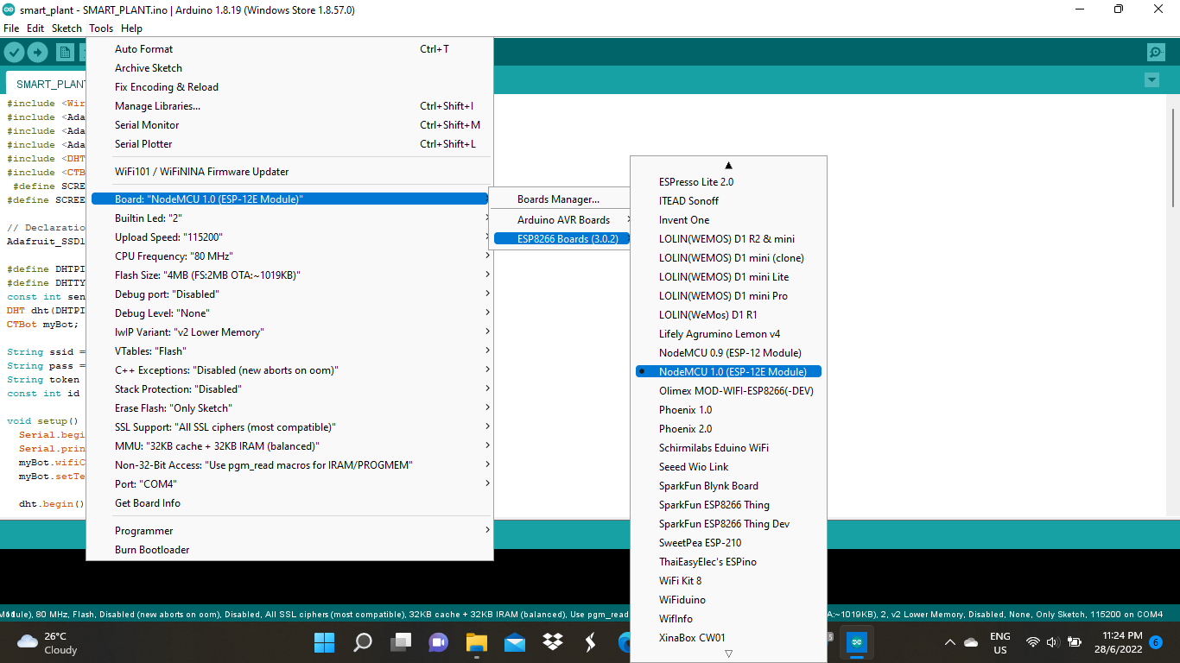
Task: Open the Serial Monitor magnifier icon
Action: [x=1156, y=53]
